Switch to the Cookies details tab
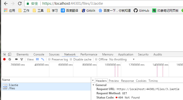Viewport: 183px width, 100px height. (141, 81)
